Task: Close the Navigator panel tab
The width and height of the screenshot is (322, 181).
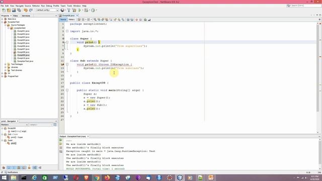Action: click(x=18, y=121)
